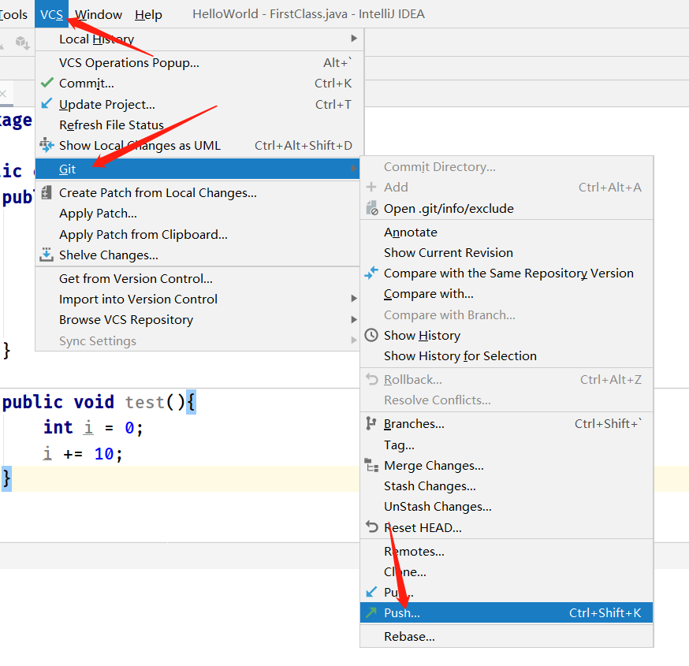689x666 pixels.
Task: Click the Ctrl+K shortcut next to Commit
Action: [333, 83]
